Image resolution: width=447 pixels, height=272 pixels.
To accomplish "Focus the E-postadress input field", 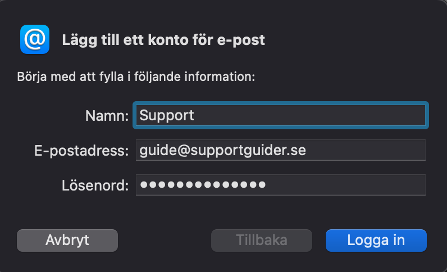I will click(x=281, y=150).
